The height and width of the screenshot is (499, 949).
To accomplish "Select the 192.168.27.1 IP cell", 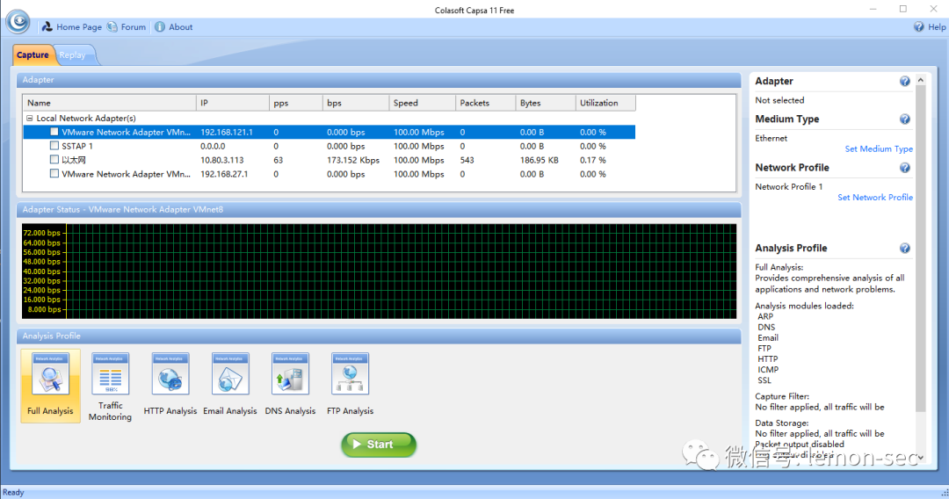I will tap(225, 174).
